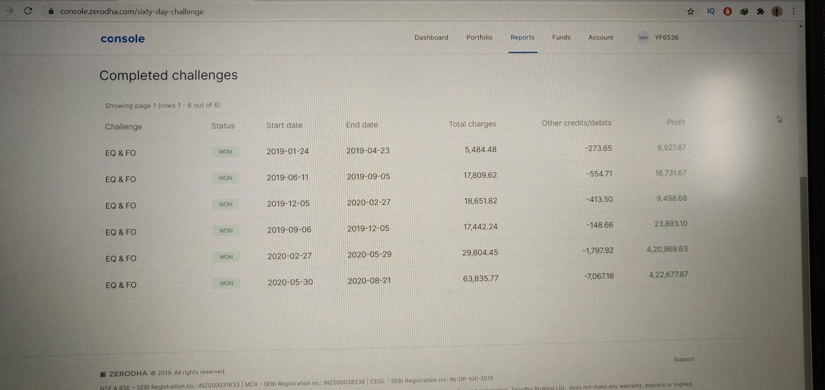Click the Status column header
825x390 pixels.
223,126
